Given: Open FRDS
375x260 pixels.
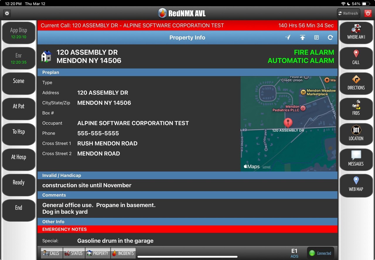Looking at the screenshot, I should coord(356,109).
